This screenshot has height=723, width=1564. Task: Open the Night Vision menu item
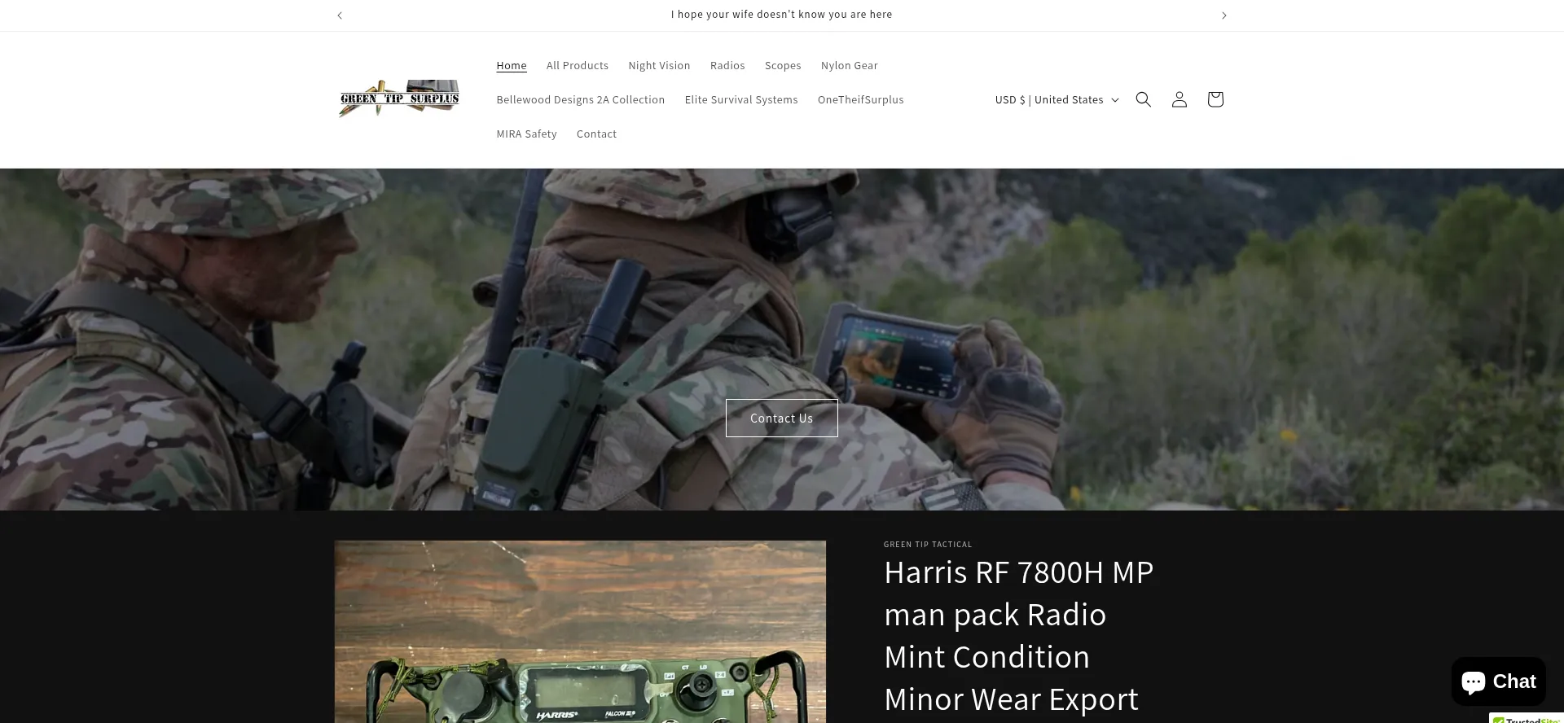pos(659,66)
